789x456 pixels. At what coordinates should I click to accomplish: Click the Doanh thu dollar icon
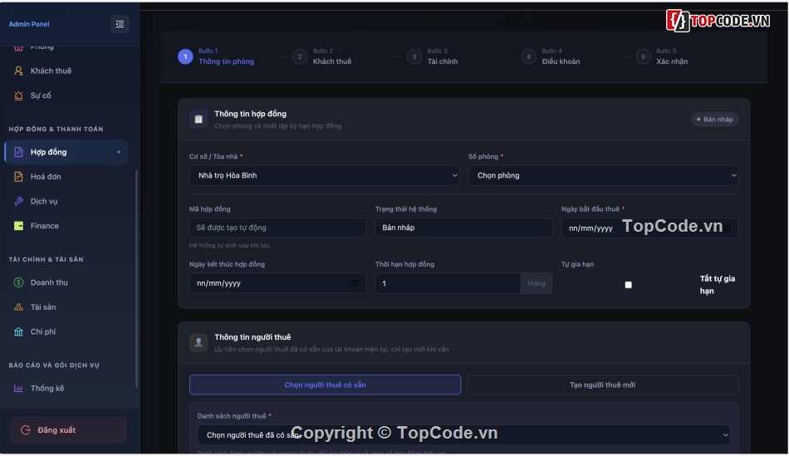pyautogui.click(x=18, y=282)
